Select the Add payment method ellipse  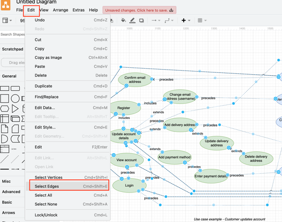174,157
